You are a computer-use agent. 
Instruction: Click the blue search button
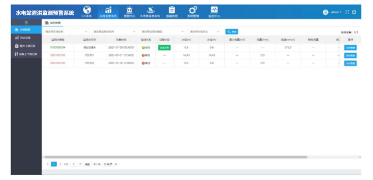coord(231,32)
